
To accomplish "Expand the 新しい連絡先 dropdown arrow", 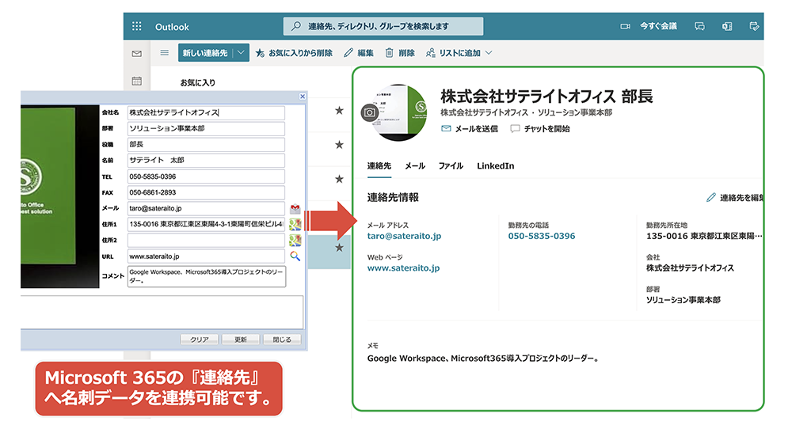I will tap(242, 53).
